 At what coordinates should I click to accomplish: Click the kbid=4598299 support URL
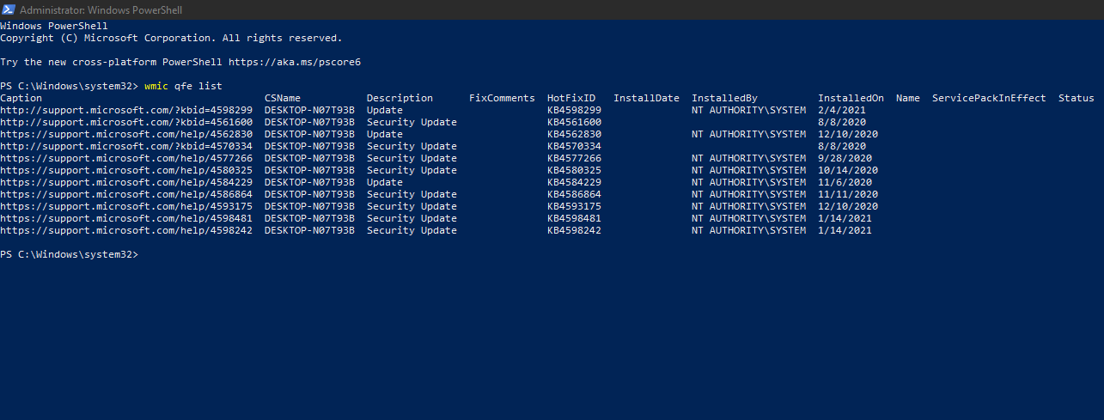tap(126, 110)
